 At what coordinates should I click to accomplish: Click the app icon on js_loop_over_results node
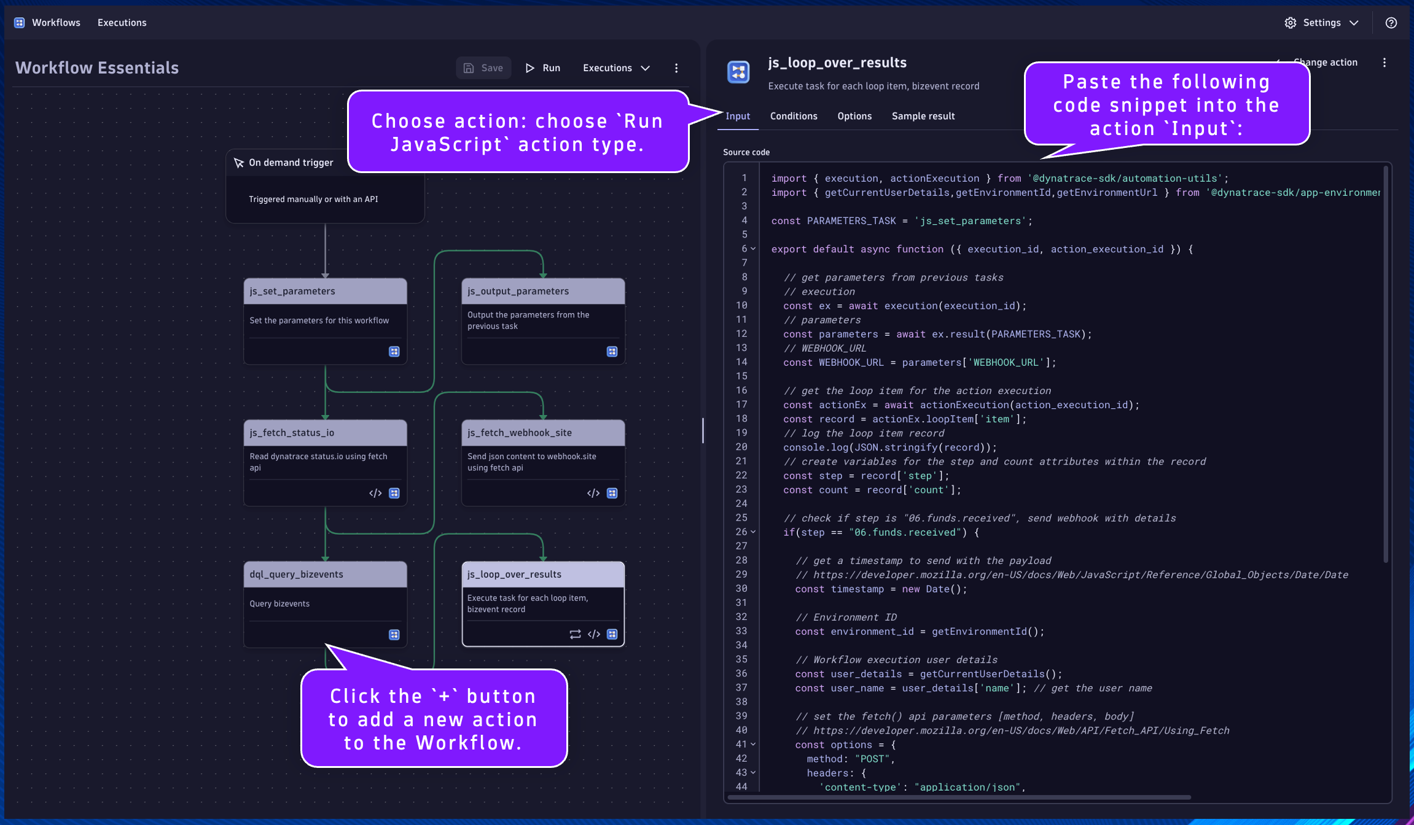point(612,635)
